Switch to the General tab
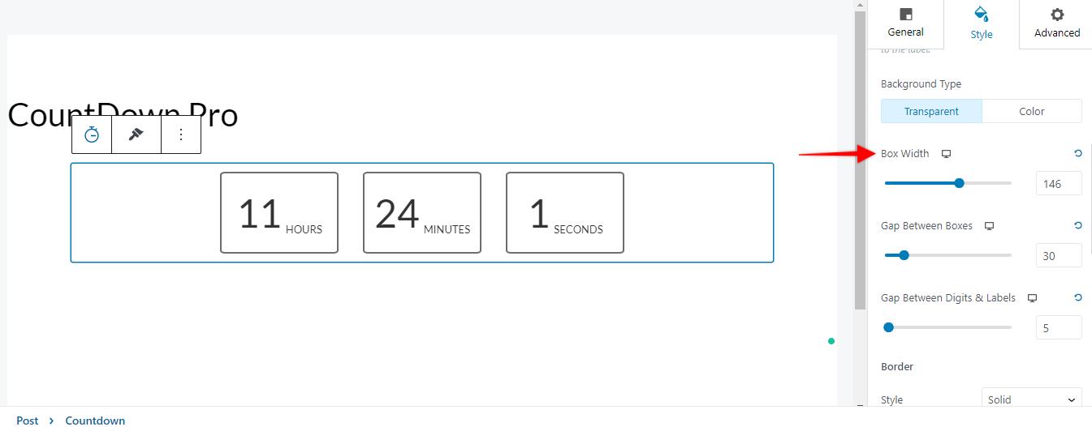 coord(905,23)
